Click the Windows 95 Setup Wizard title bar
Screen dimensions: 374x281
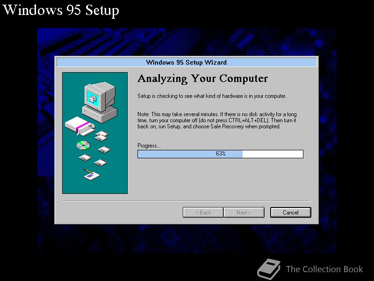tap(187, 62)
